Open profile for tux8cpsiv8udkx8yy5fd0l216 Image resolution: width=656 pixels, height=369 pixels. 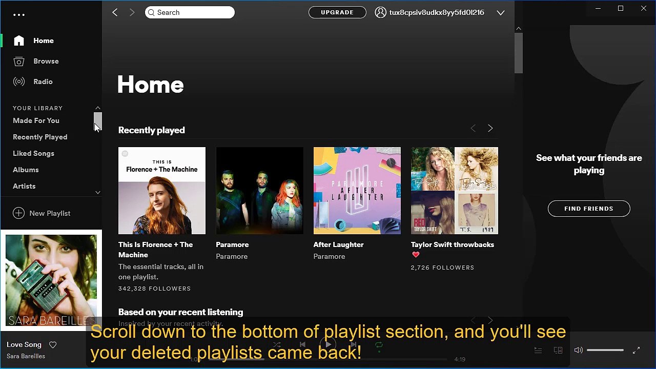437,12
